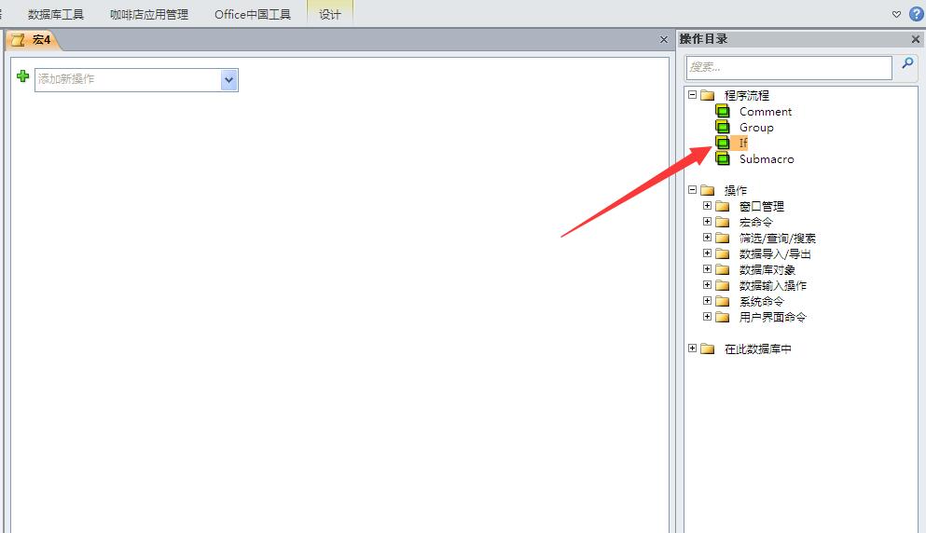
Task: Select the 在此数据库中 text label
Action: (x=758, y=349)
